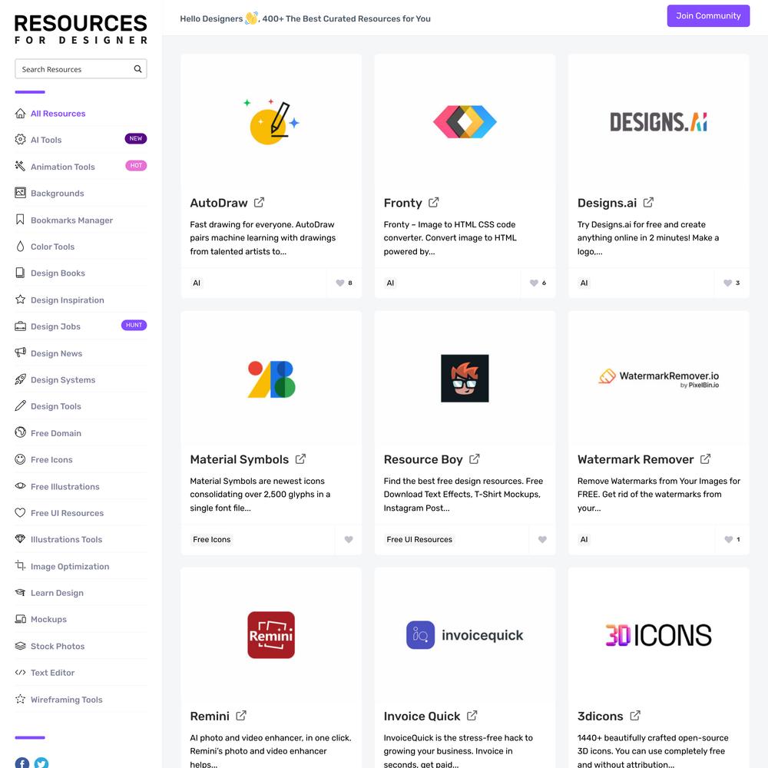Open the Resource Boy avatar thumbnail
This screenshot has height=768, width=768.
coord(465,378)
